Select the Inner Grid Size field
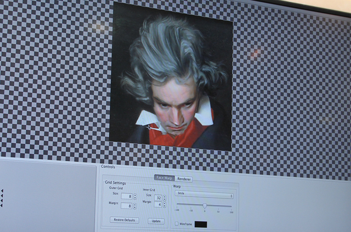This screenshot has width=351, height=232. pyautogui.click(x=157, y=197)
